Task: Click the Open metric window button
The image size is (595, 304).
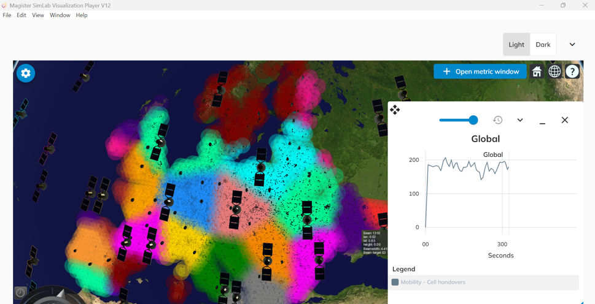Action: tap(480, 71)
